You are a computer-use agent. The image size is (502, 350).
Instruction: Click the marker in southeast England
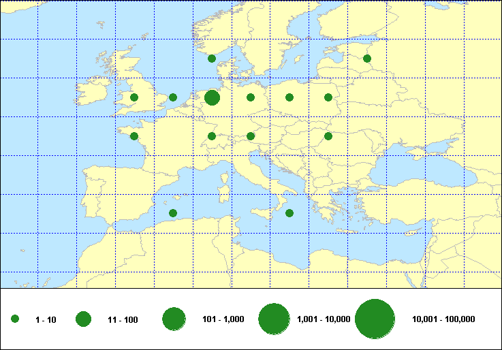coord(173,97)
